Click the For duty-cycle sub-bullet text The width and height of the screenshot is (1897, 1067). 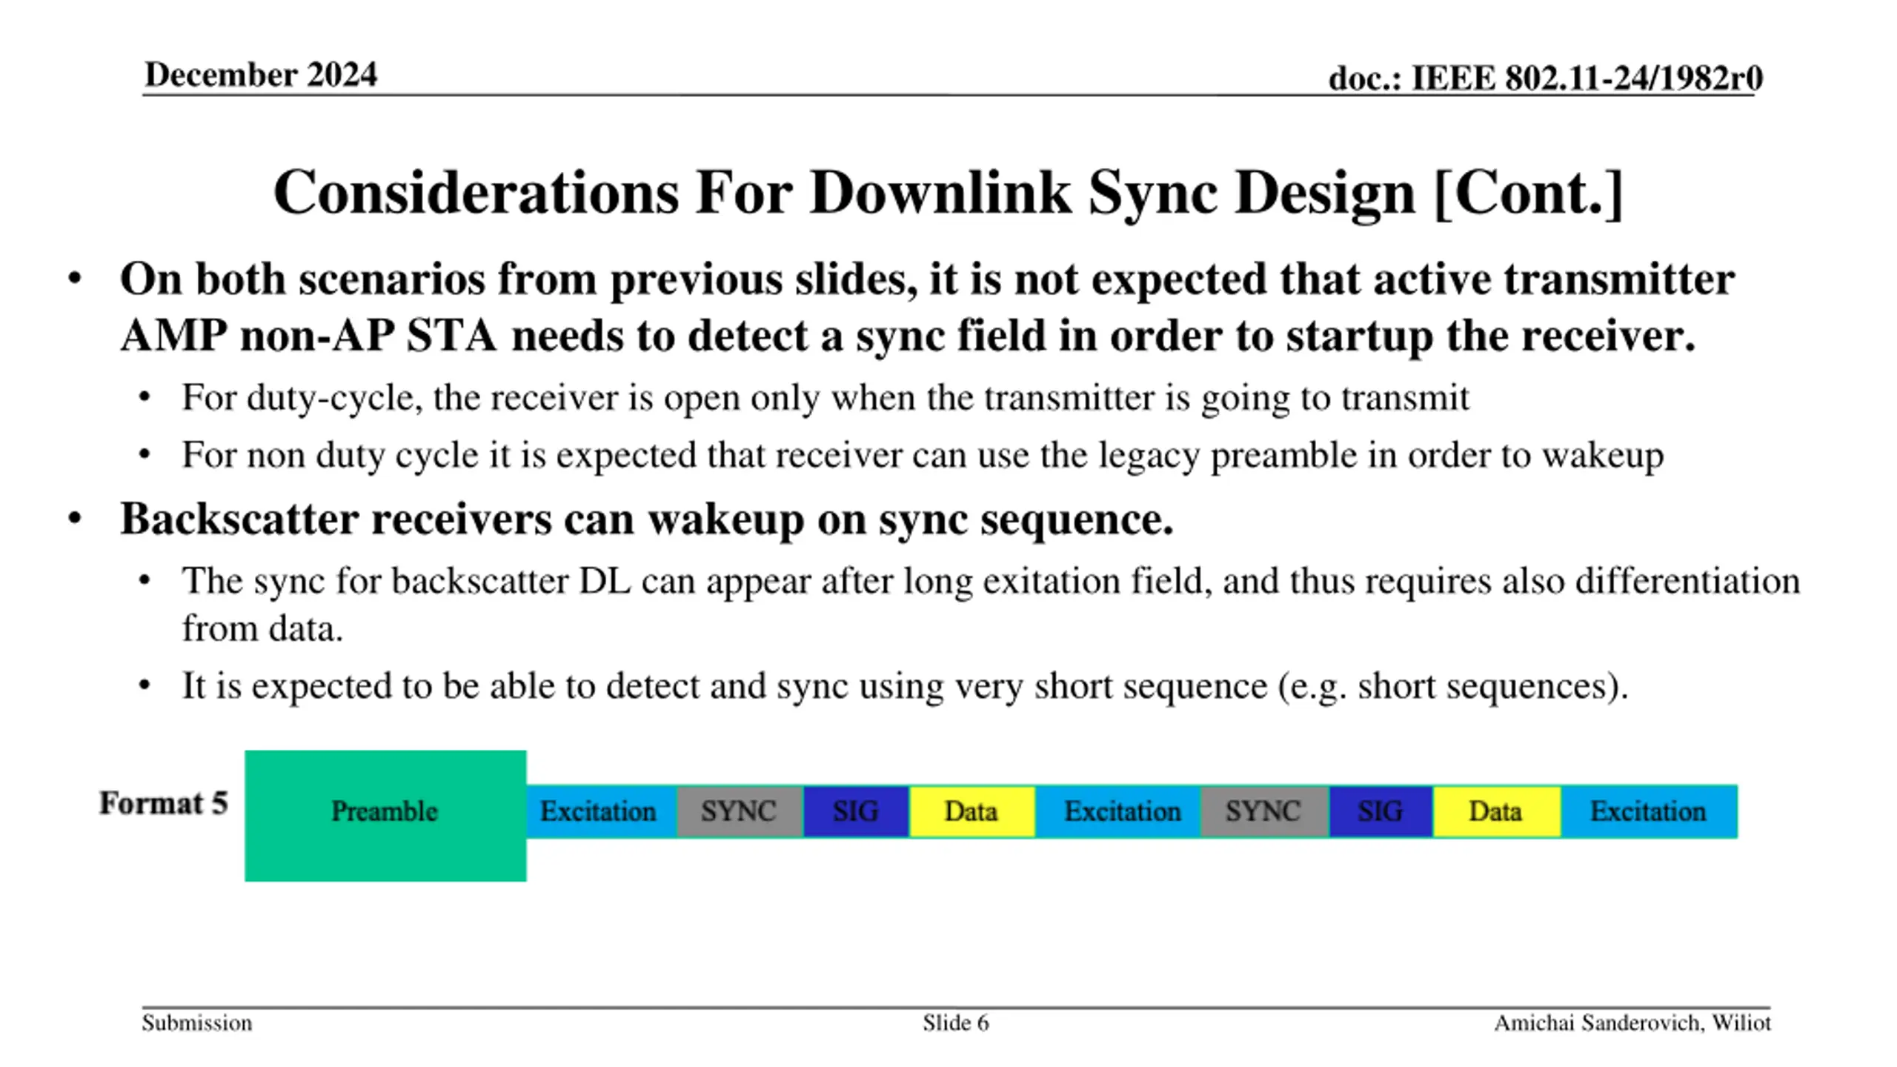tap(825, 398)
